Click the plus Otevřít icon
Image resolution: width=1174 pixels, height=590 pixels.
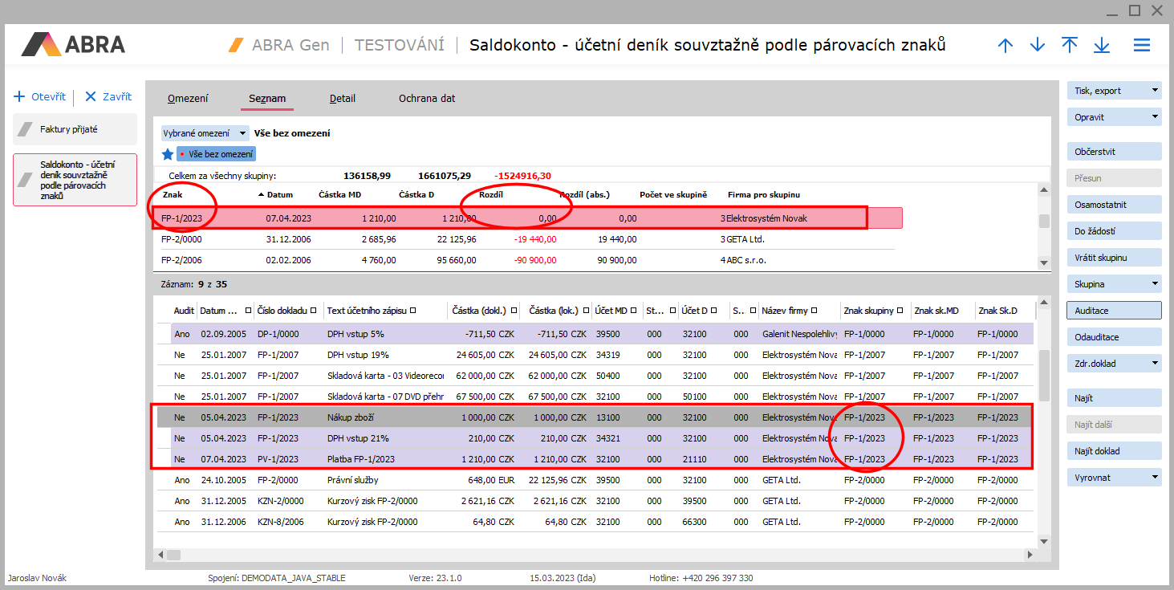[x=20, y=97]
